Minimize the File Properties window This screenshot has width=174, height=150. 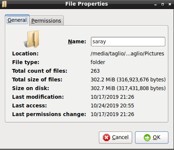pos(156,4)
